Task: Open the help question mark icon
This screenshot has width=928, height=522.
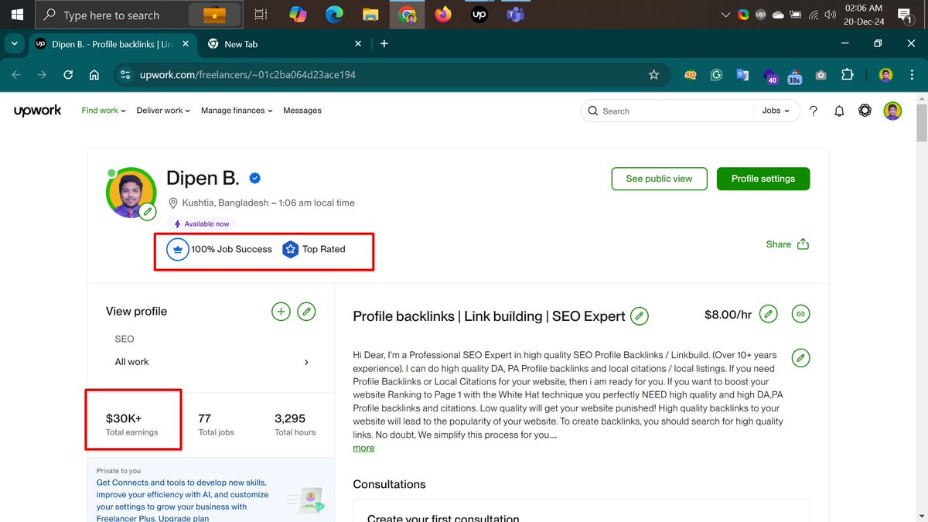Action: pos(814,111)
